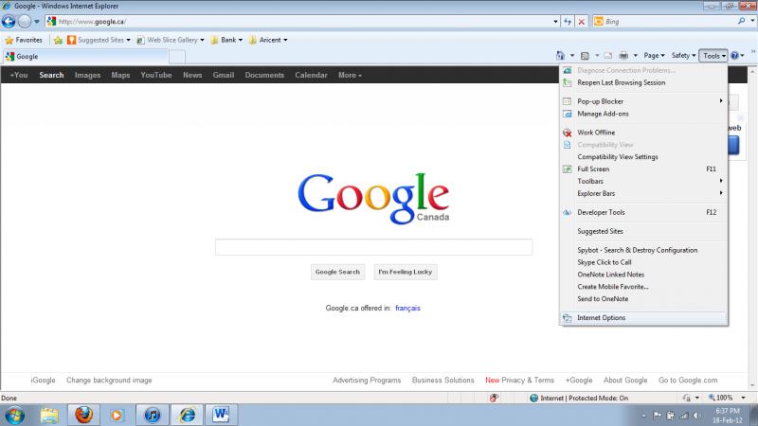Open recent pages dropdown arrow

point(37,21)
